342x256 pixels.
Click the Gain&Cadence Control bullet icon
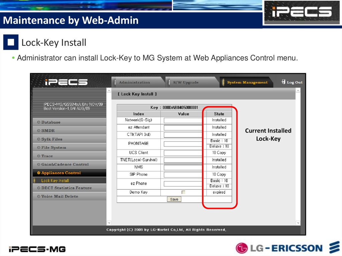point(39,165)
